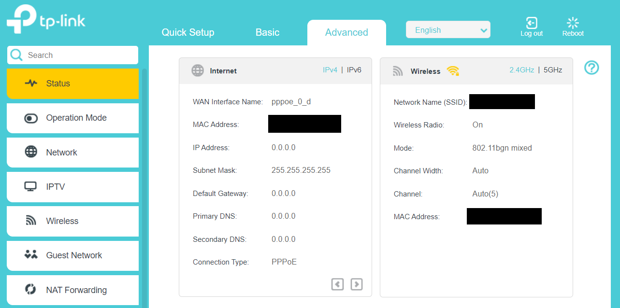The image size is (620, 308).
Task: Switch Internet panel to IPv6 view
Action: click(356, 70)
